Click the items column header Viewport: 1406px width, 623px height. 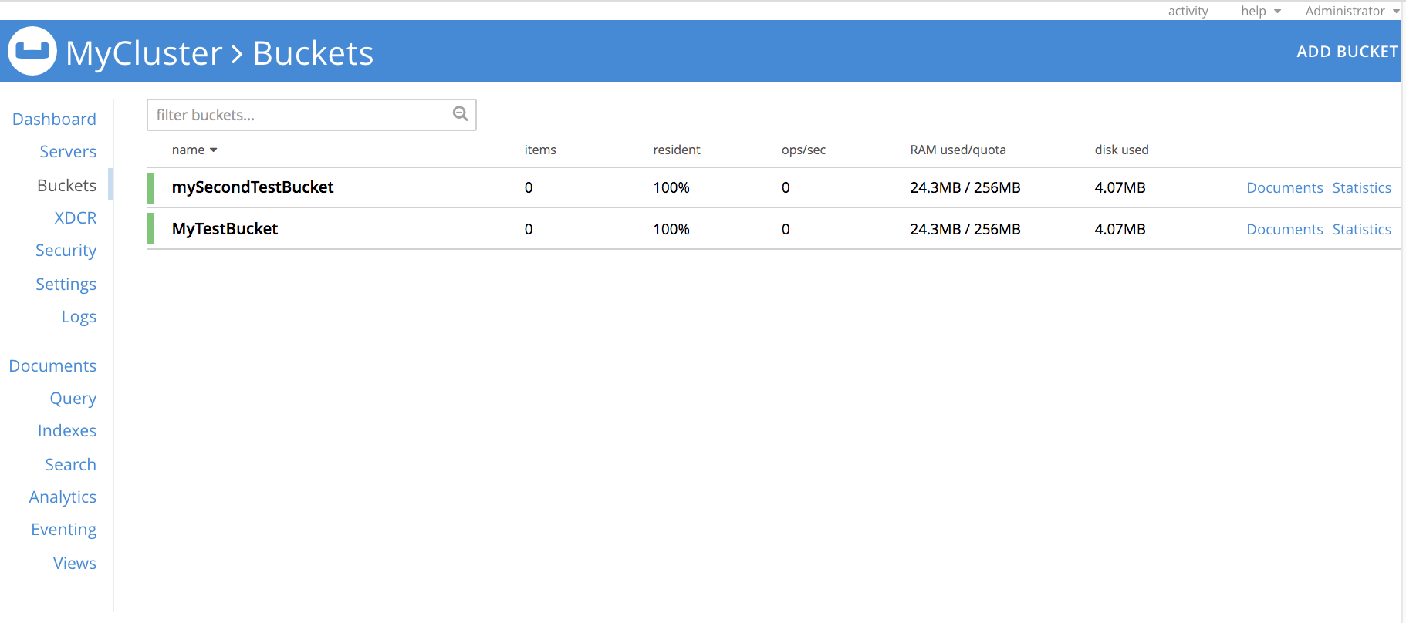point(540,150)
